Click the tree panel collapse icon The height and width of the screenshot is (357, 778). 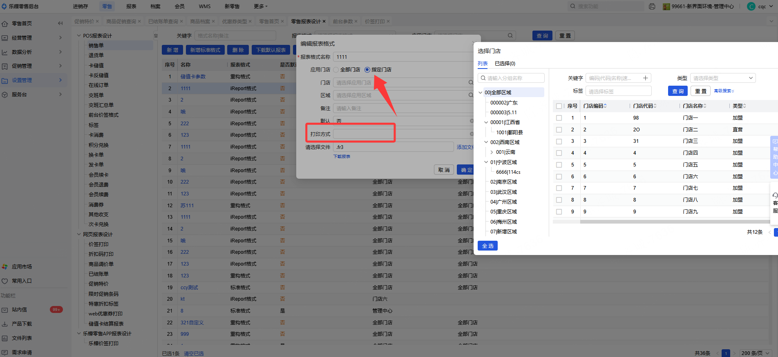156,35
